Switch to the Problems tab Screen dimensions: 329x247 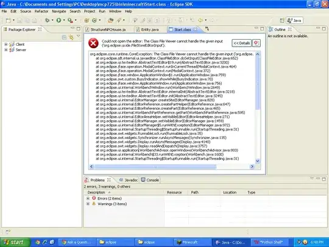(97, 180)
